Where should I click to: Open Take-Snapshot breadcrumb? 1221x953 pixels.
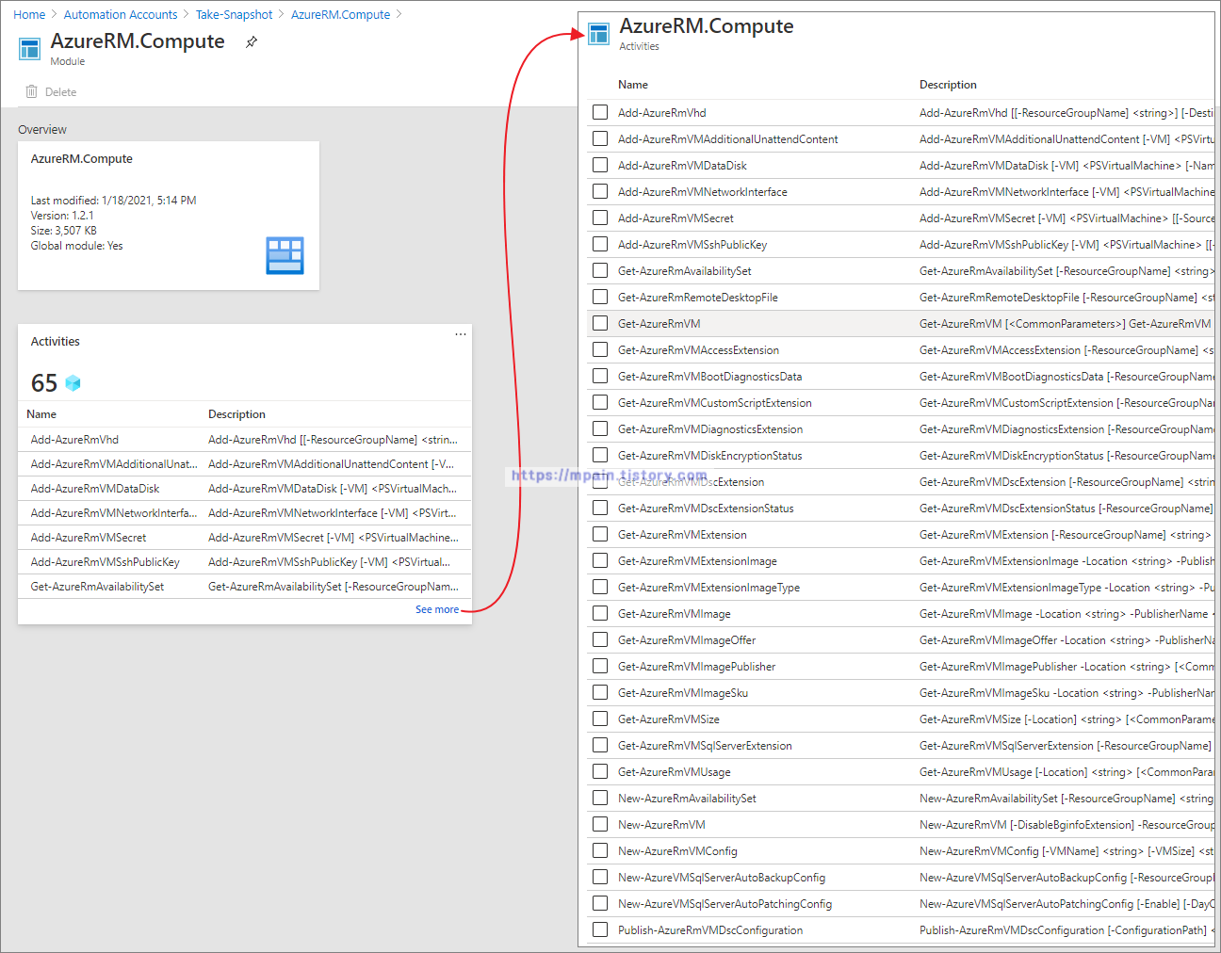235,14
